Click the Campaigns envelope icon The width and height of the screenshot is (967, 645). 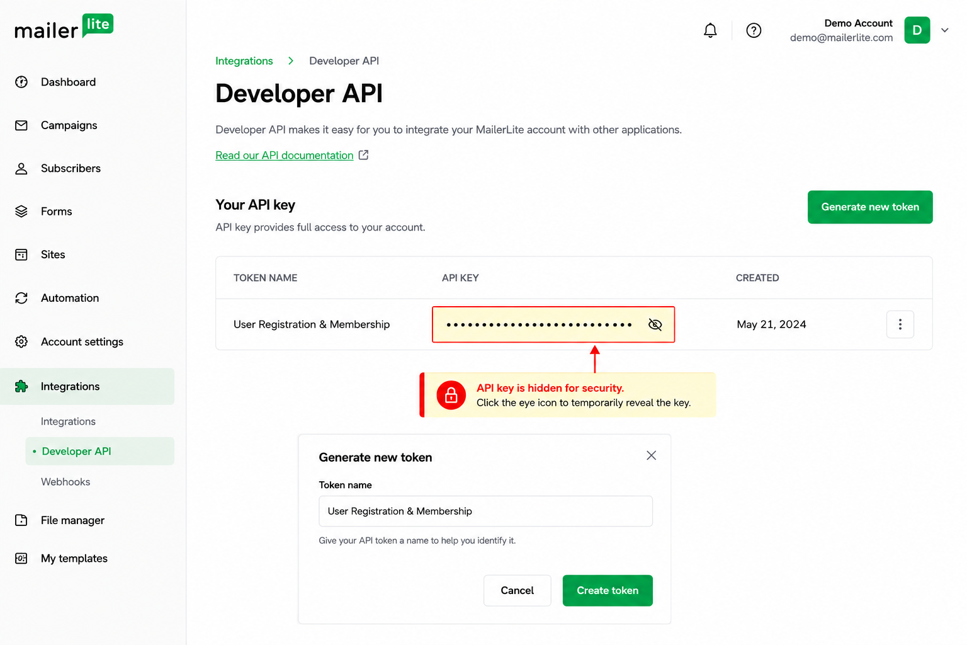coord(21,125)
